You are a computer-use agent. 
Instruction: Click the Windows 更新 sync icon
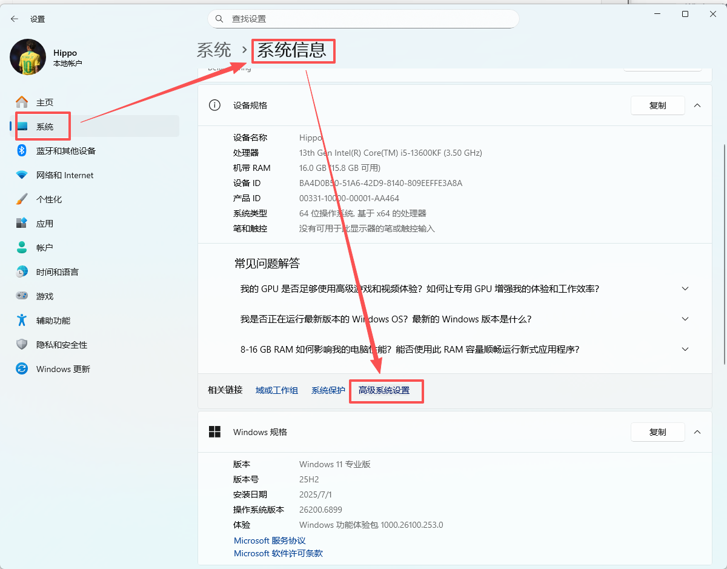(22, 369)
